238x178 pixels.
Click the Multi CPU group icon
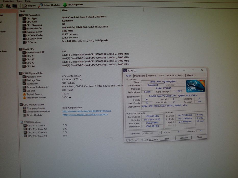[21, 49]
